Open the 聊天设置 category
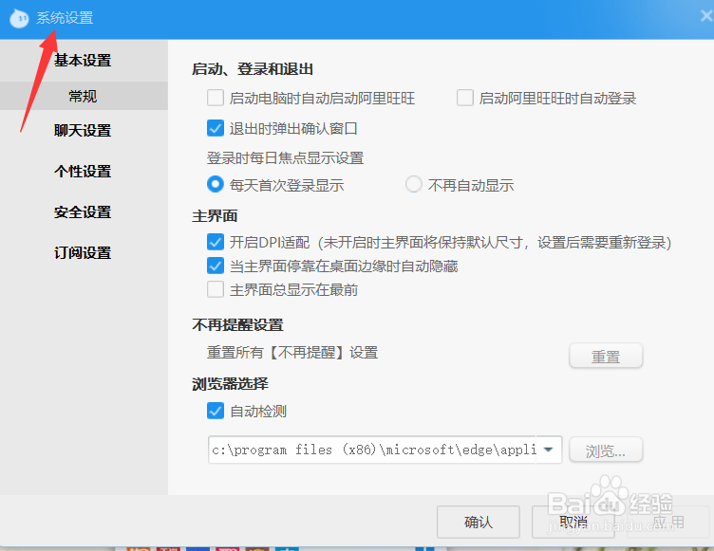Viewport: 714px width, 551px height. point(83,131)
